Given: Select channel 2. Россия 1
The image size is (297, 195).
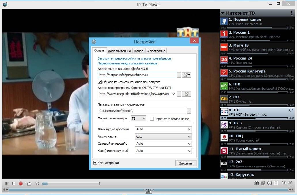Looking at the screenshot, I should click(257, 36).
